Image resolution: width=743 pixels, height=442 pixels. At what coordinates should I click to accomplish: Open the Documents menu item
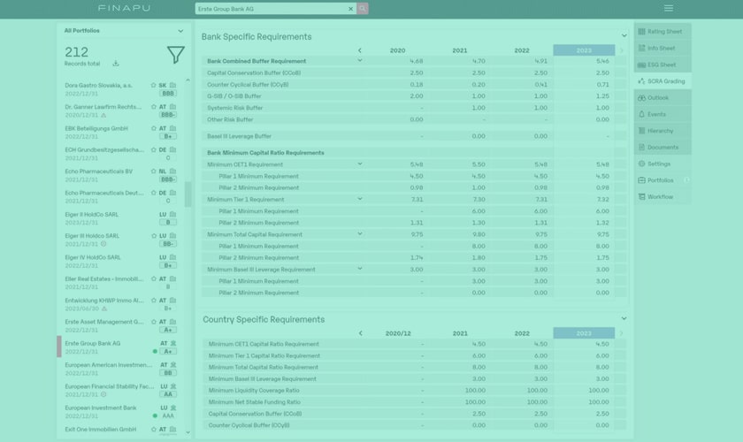(663, 148)
